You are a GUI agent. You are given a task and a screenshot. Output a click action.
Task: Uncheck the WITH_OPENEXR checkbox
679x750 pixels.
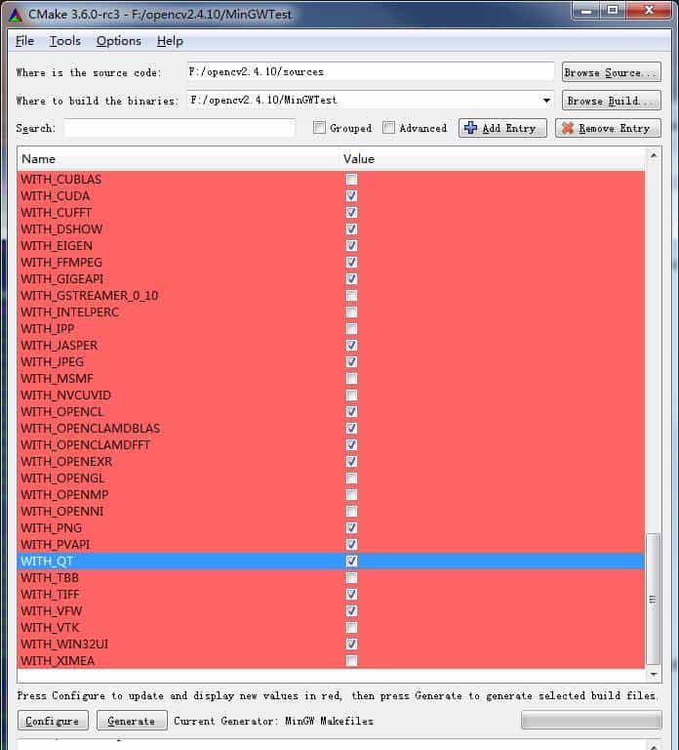(x=351, y=461)
